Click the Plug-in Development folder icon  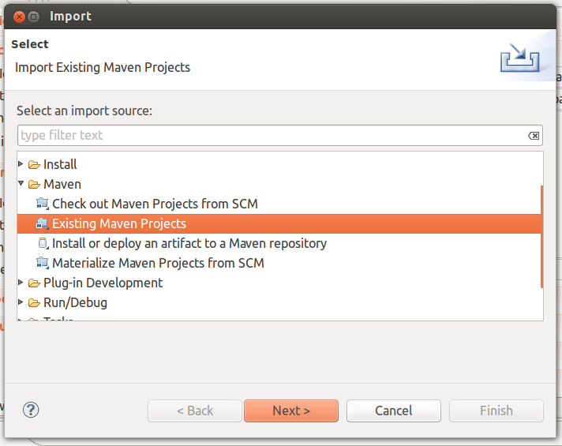[34, 283]
